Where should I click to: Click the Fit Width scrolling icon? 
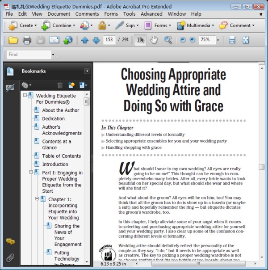click(232, 40)
